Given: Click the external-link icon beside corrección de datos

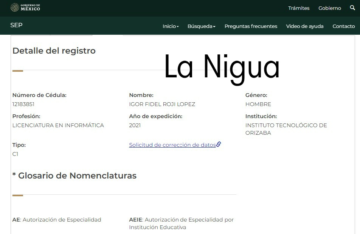Looking at the screenshot, I should (219, 144).
